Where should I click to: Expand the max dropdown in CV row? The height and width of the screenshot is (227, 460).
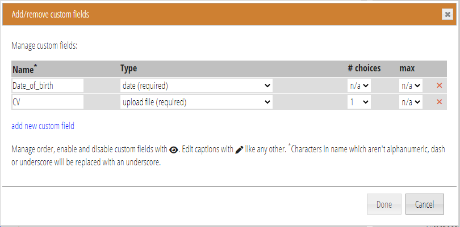(411, 102)
